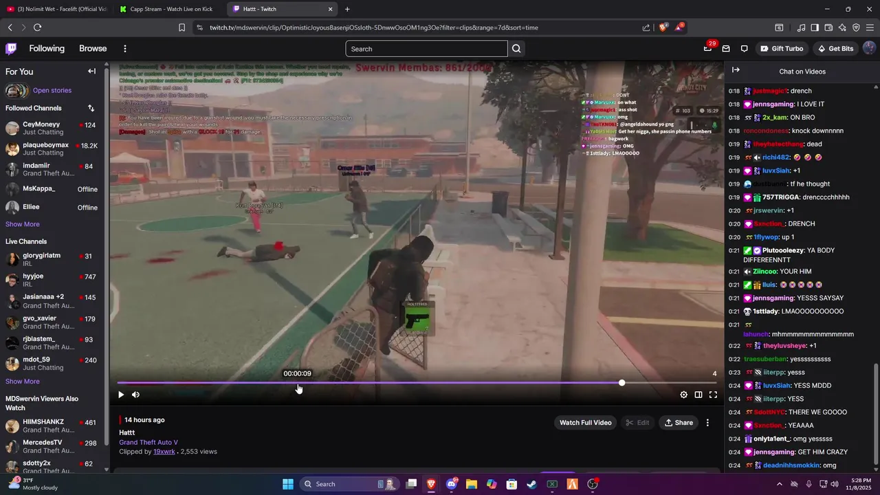Screen dimensions: 880x495
Task: Open File Explorer from taskbar
Action: pyautogui.click(x=472, y=484)
